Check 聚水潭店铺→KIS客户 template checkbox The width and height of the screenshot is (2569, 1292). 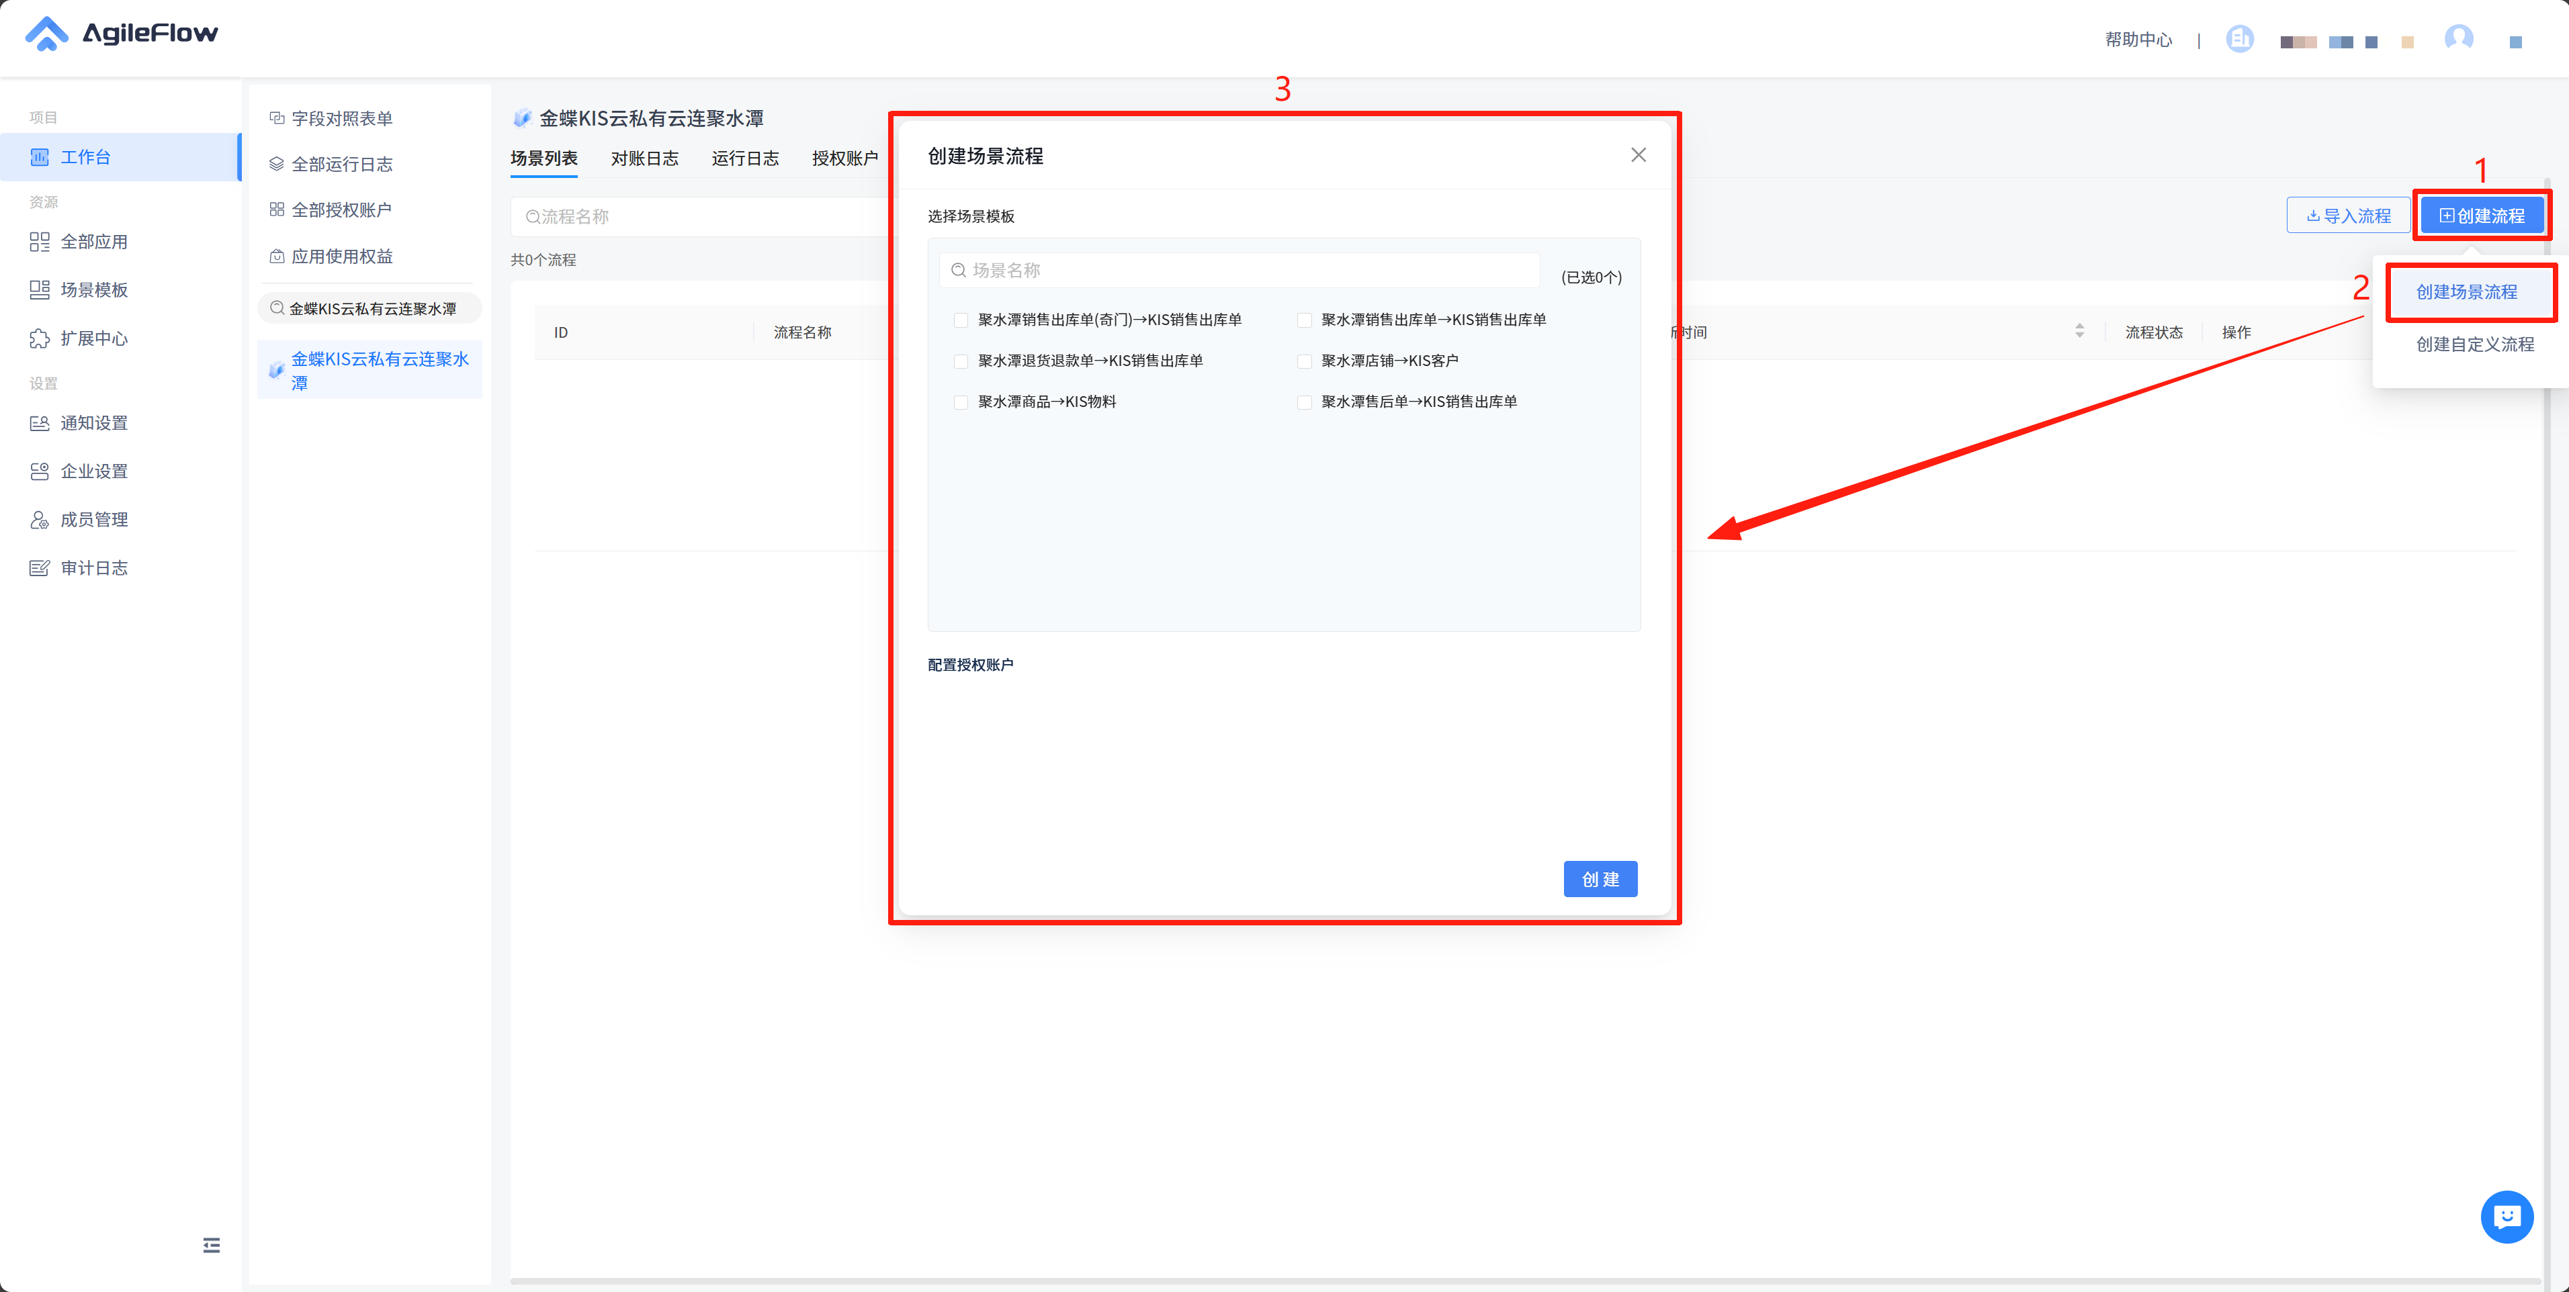click(x=1305, y=361)
